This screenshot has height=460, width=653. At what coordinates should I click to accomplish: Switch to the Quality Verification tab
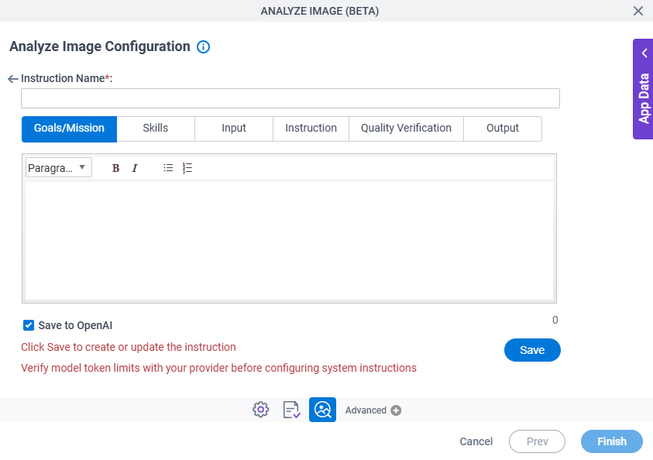[406, 129]
